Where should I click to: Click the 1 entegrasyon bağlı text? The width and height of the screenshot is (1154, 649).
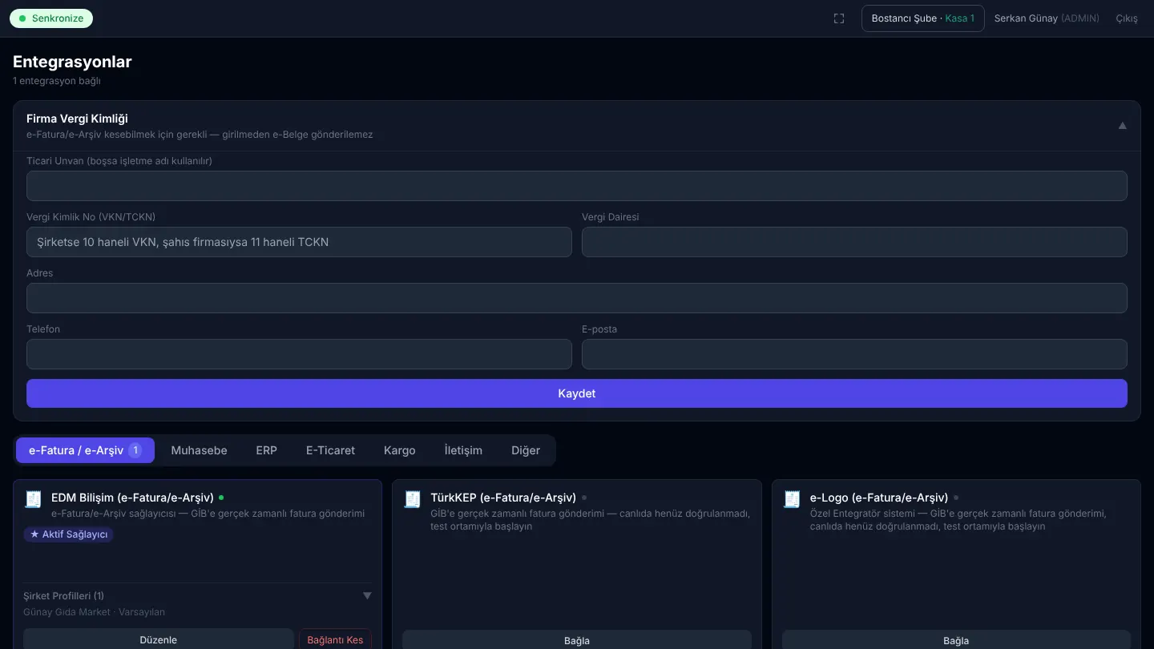click(56, 81)
